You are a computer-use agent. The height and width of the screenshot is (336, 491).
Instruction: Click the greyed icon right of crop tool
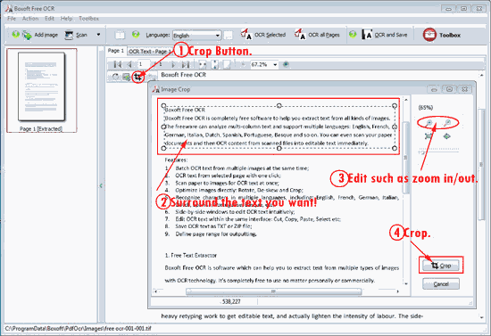[152, 77]
